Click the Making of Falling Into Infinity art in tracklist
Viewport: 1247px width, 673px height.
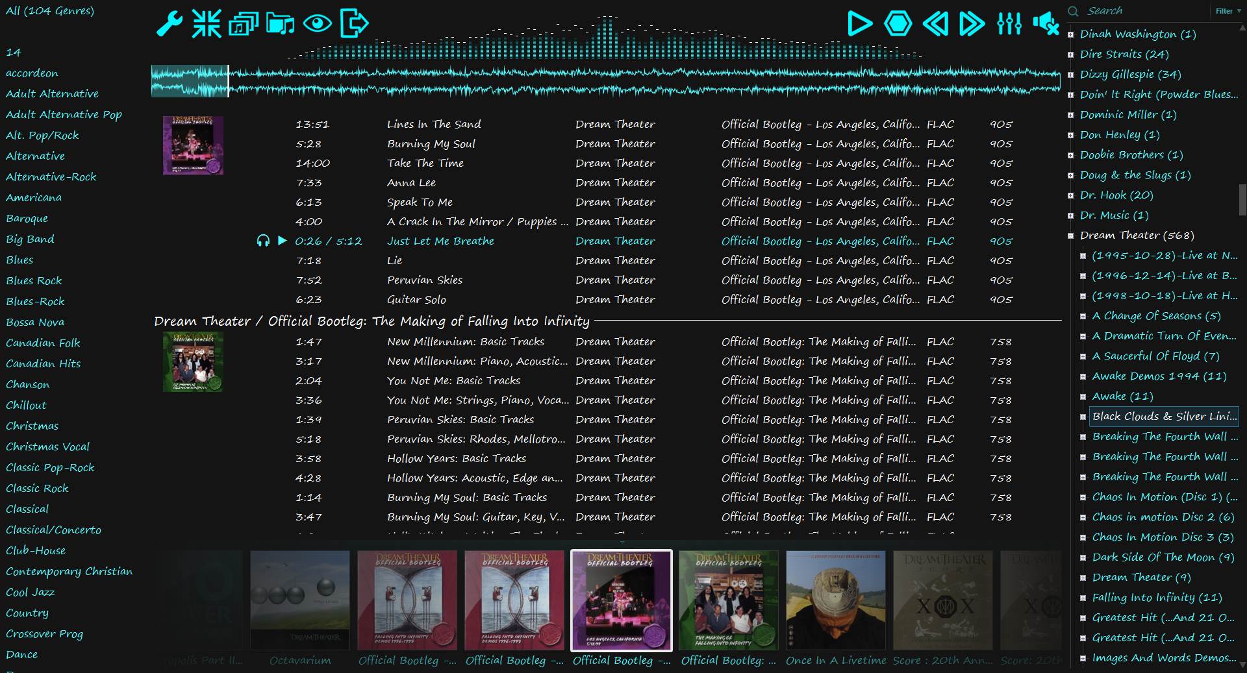pos(193,362)
